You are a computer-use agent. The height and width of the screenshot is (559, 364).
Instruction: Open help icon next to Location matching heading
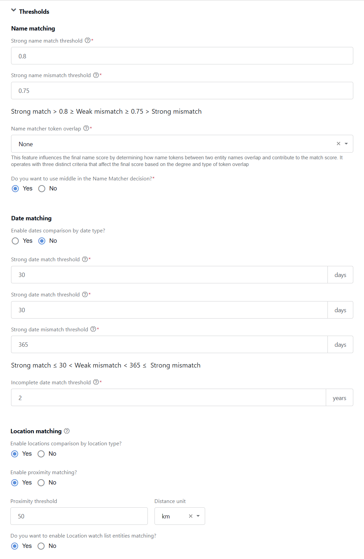pos(67,431)
